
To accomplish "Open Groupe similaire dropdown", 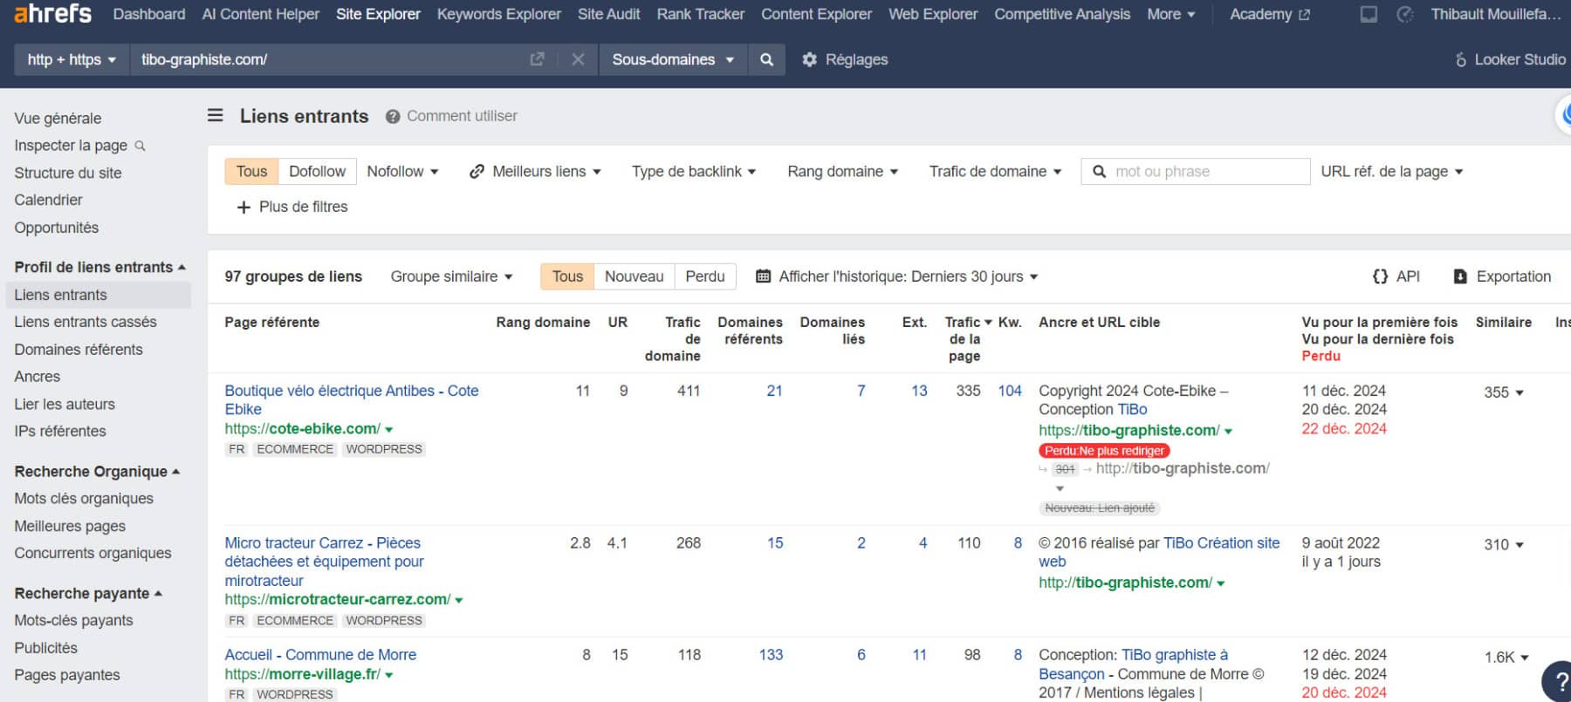I will click(x=451, y=276).
